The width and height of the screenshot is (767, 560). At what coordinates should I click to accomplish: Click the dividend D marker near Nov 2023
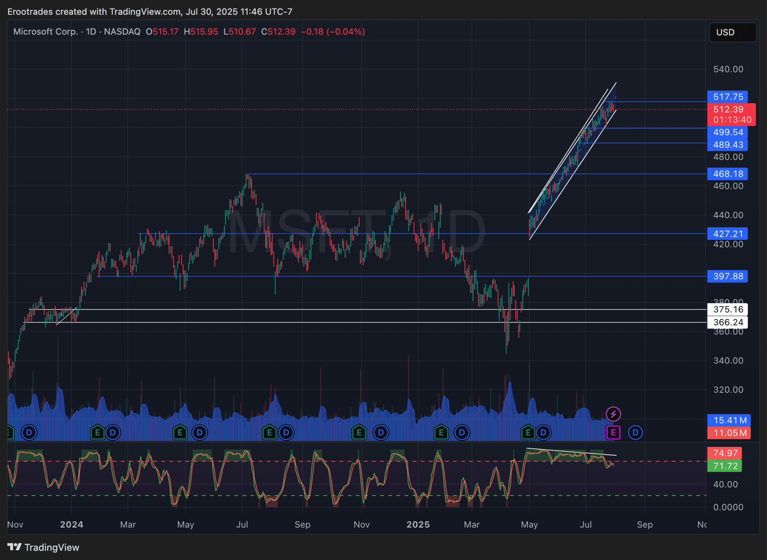29,433
